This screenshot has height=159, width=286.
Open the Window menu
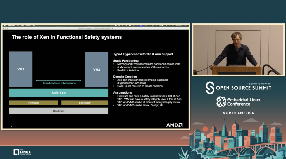(x=28, y=25)
